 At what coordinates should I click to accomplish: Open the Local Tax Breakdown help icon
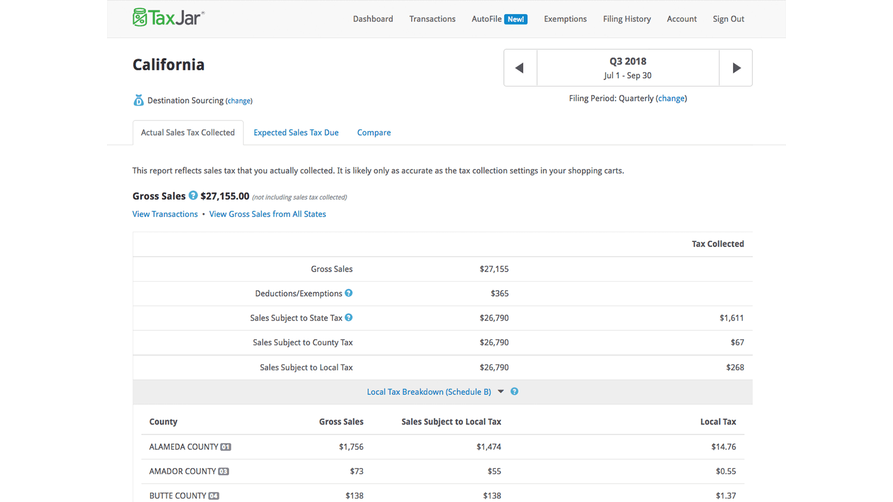pyautogui.click(x=514, y=392)
